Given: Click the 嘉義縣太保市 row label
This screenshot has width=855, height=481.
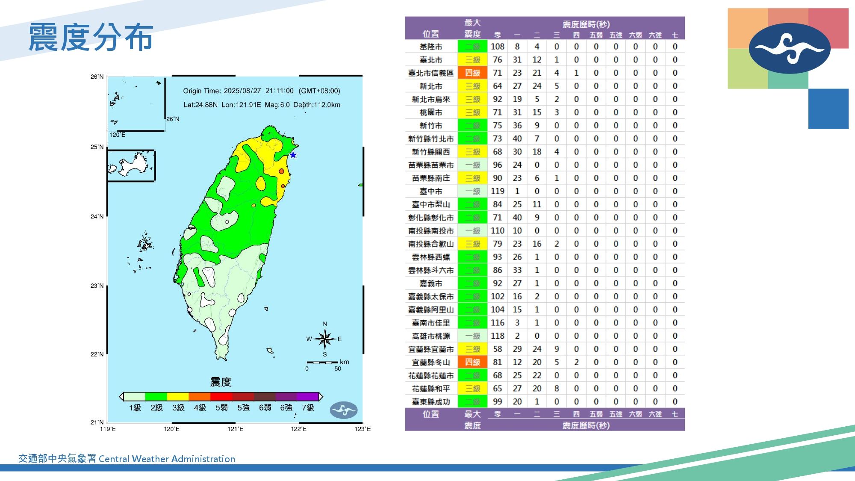Looking at the screenshot, I should pyautogui.click(x=431, y=296).
